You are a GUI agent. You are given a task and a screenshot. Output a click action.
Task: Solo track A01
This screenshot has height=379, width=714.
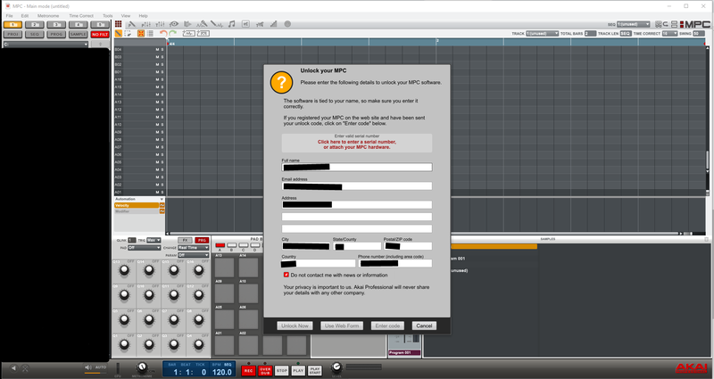(x=162, y=192)
